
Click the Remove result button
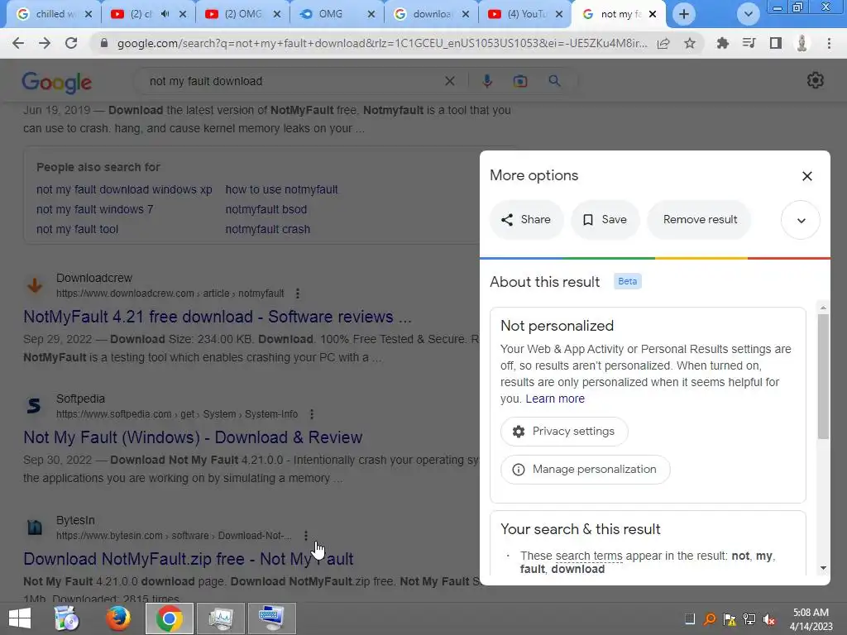coord(700,220)
